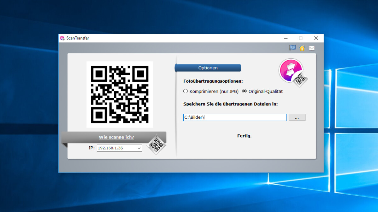Choose the Original-Qualität option

244,91
